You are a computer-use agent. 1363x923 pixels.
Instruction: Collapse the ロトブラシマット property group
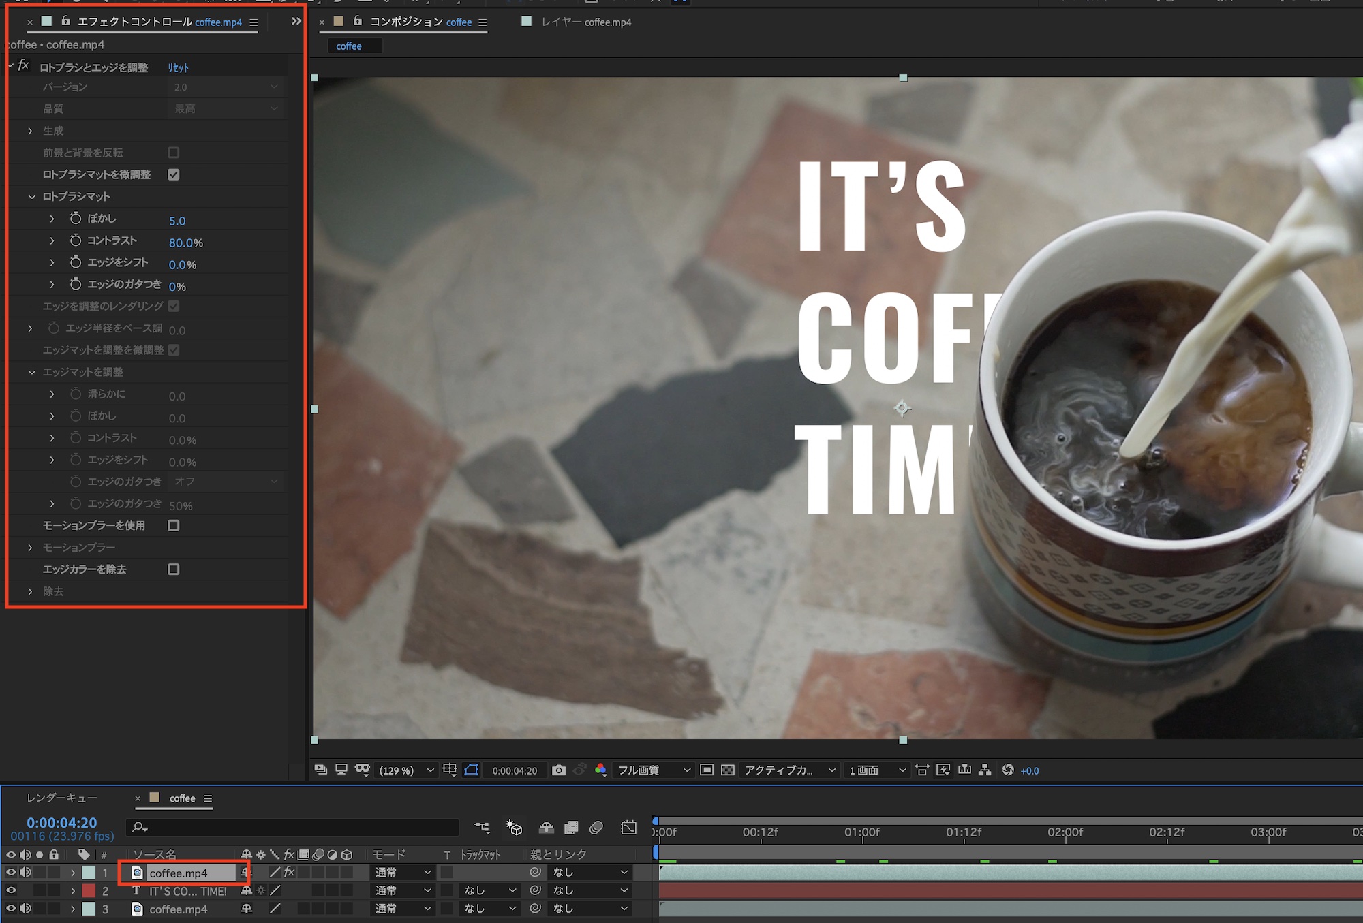coord(31,197)
